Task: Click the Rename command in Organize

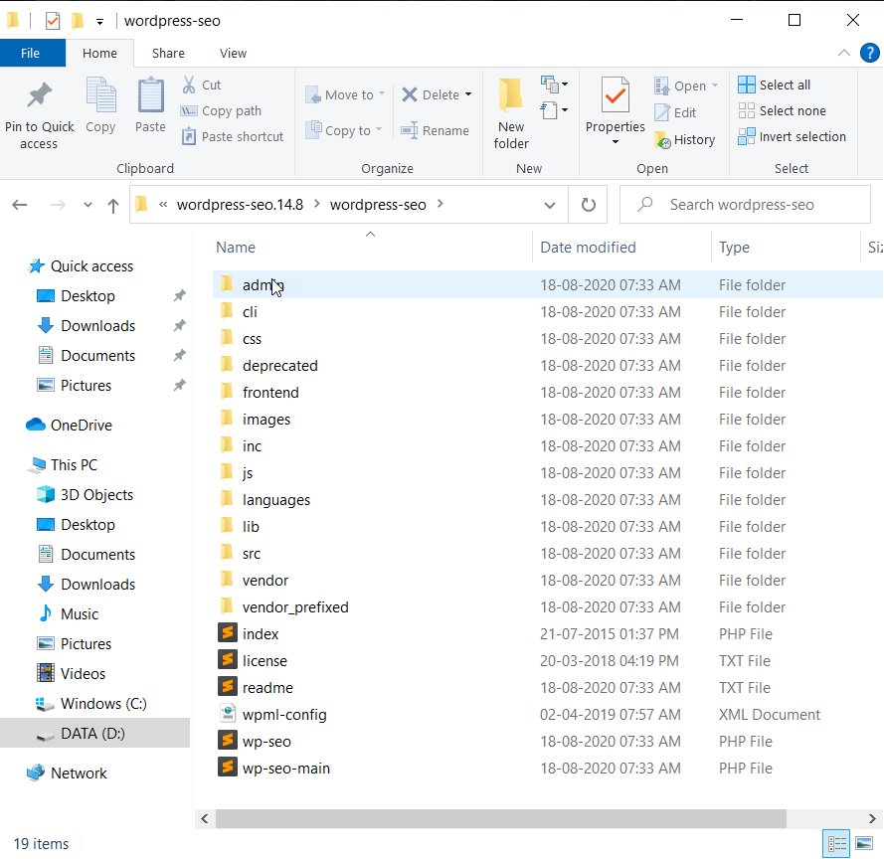Action: [x=435, y=131]
